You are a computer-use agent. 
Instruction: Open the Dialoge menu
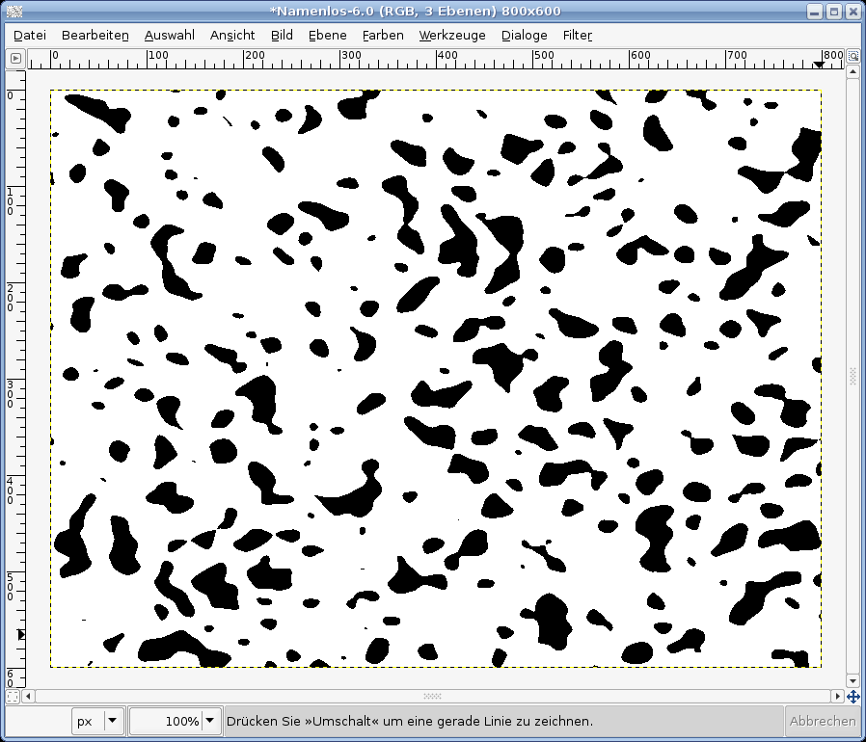pos(524,36)
